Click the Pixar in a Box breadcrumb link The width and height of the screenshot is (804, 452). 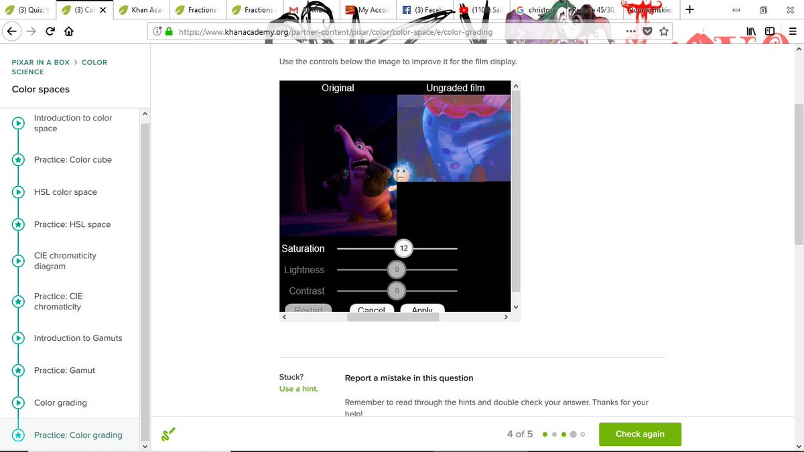tap(40, 62)
